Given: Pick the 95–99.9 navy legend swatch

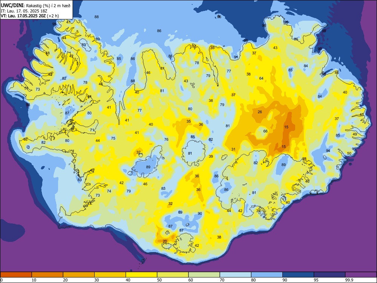Looking at the screenshot, I should click(329, 275).
